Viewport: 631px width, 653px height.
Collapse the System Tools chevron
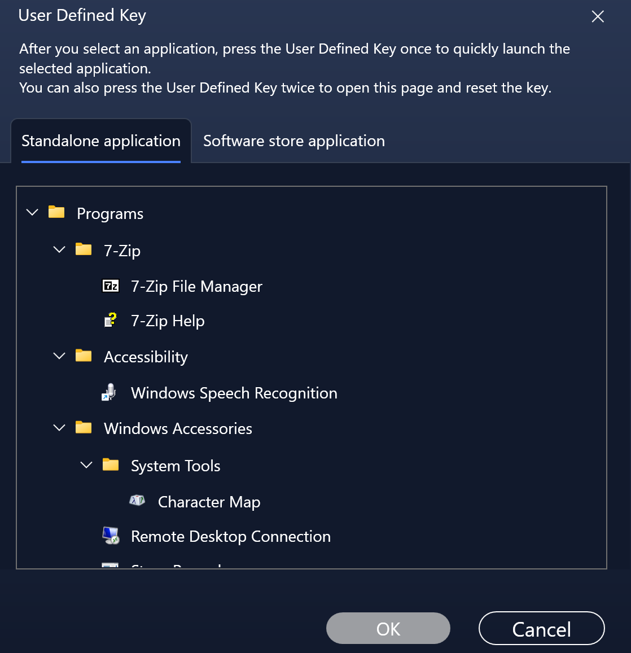(86, 465)
